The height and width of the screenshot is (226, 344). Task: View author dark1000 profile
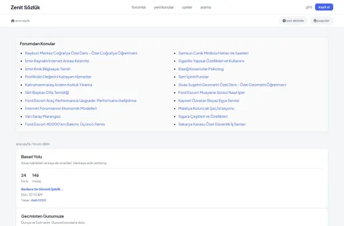[38, 200]
